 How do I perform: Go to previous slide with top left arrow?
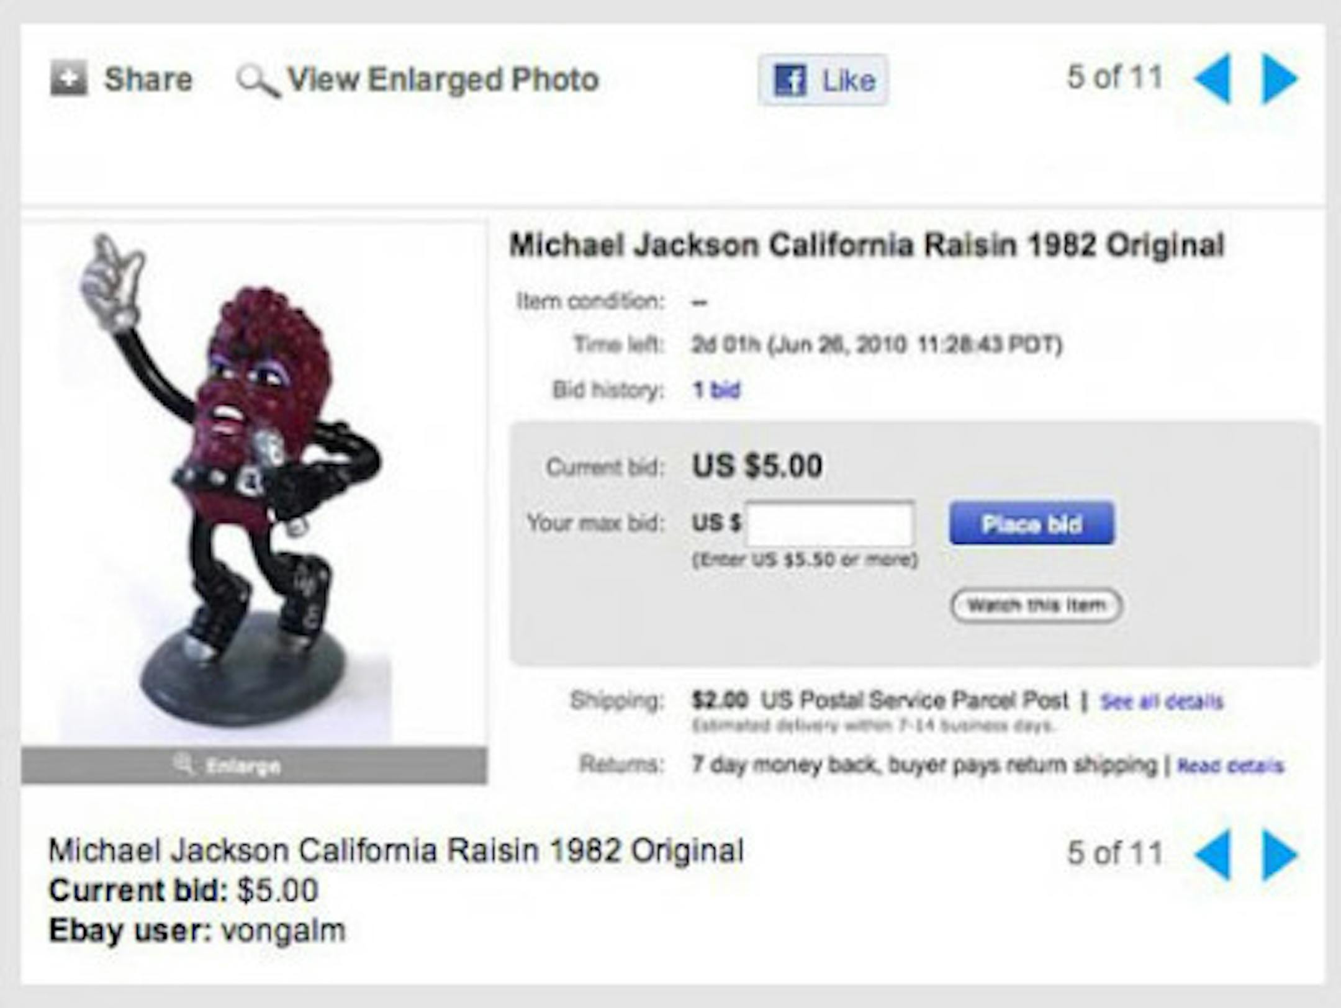click(1213, 78)
